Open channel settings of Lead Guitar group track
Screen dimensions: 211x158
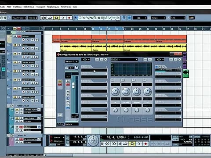coord(39,118)
